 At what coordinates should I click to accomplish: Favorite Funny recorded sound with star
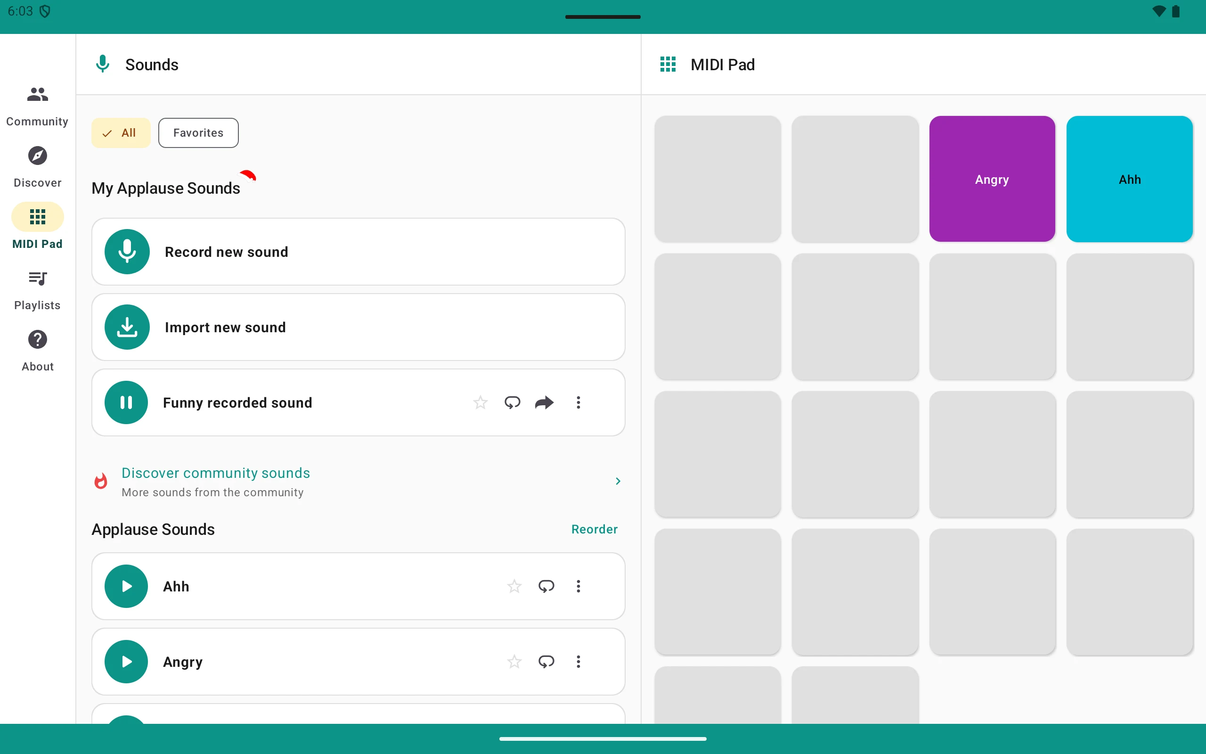pyautogui.click(x=481, y=402)
